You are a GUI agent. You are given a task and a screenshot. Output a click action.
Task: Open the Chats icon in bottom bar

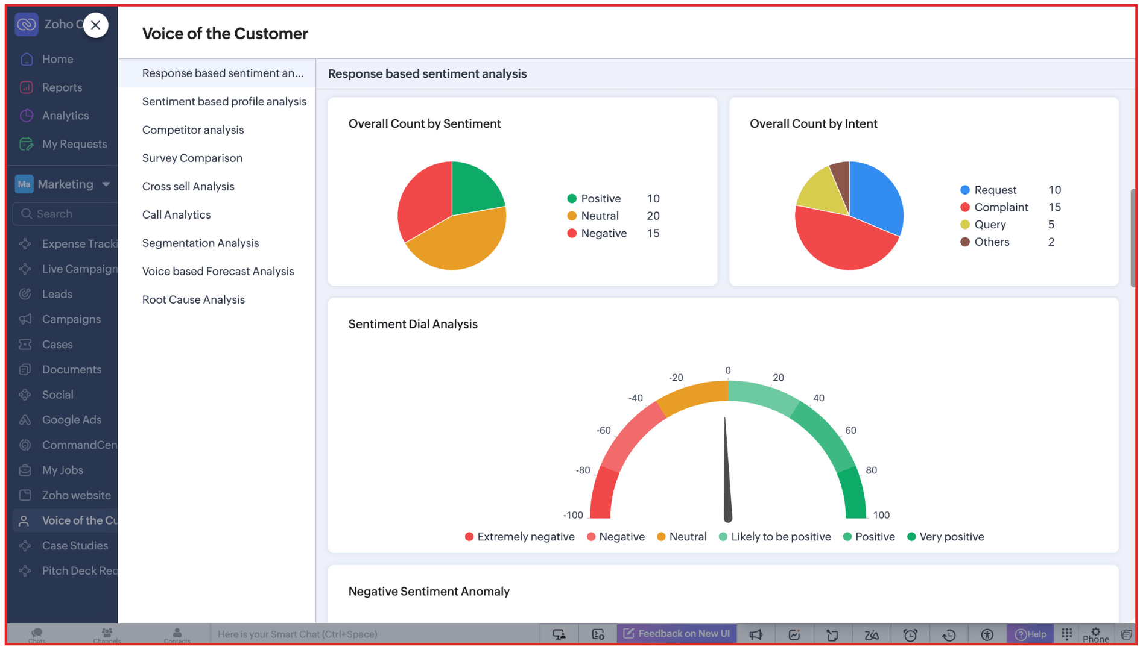click(x=37, y=634)
